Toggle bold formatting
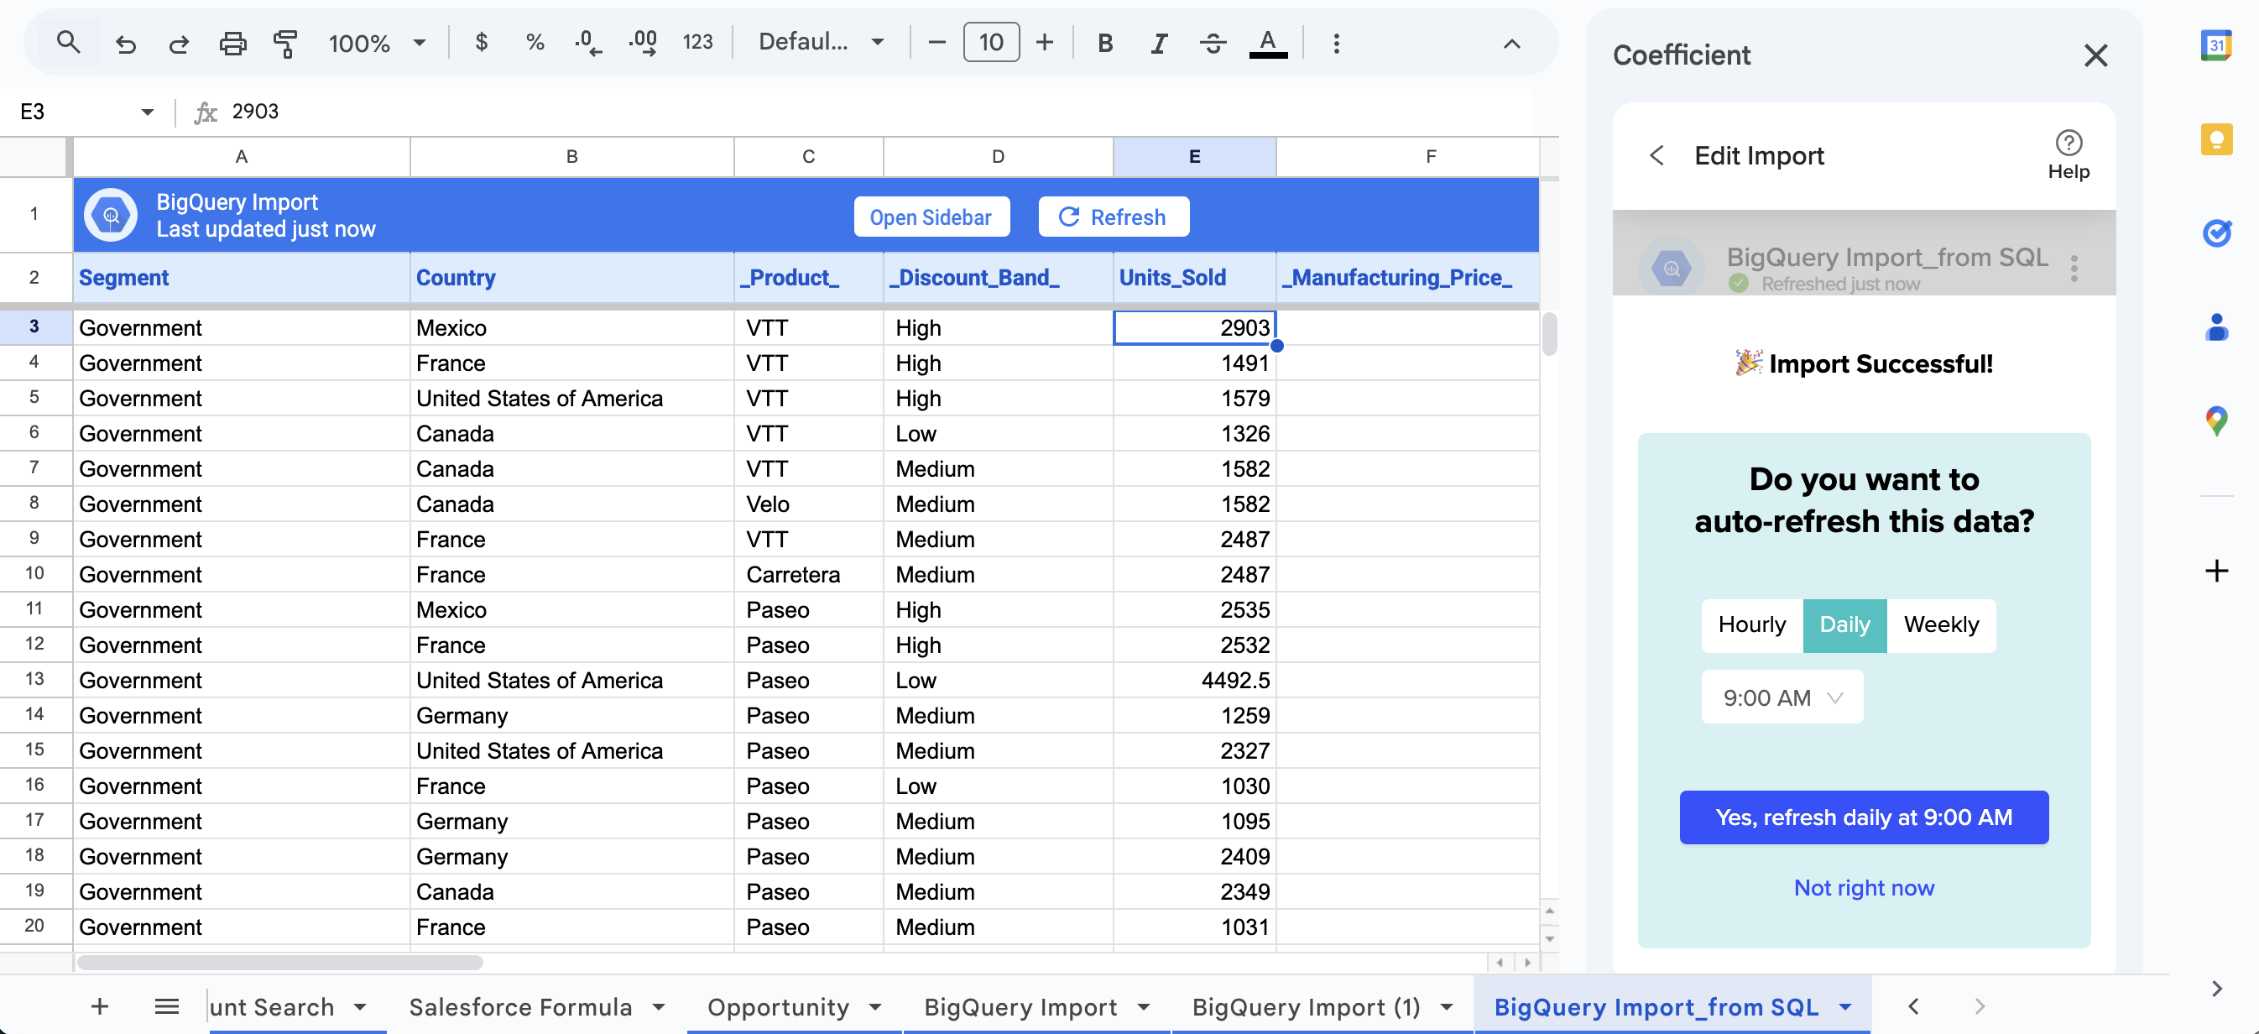The image size is (2259, 1034). click(1104, 43)
